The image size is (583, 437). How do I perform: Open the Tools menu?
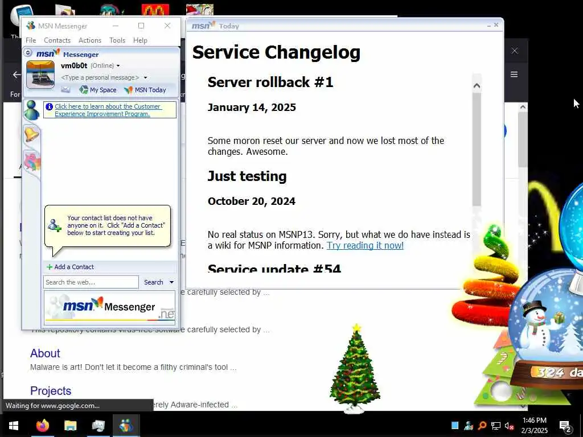click(117, 40)
